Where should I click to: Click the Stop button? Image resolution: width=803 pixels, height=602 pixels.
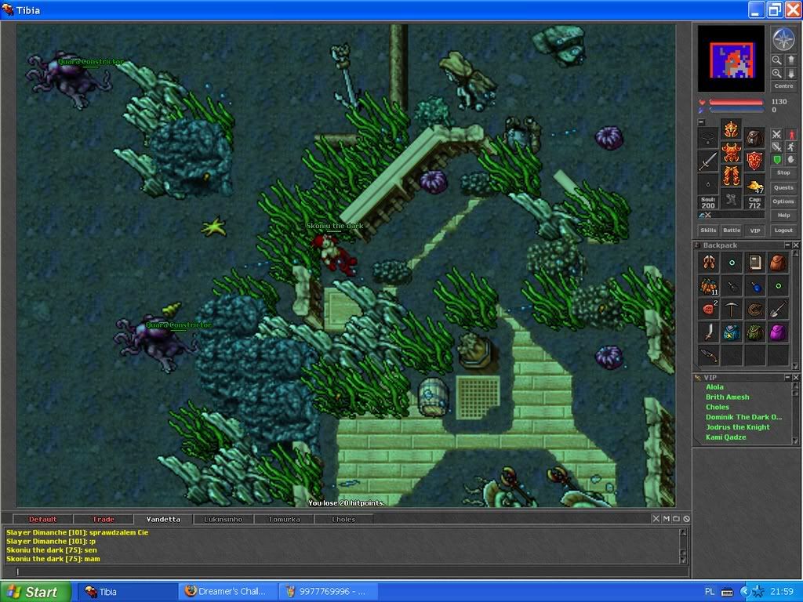(783, 173)
